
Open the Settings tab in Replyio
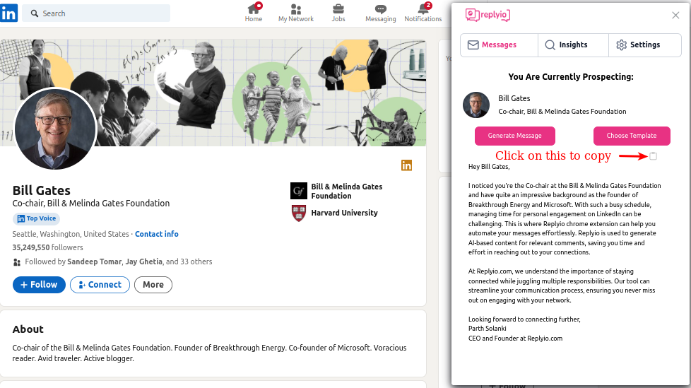click(x=638, y=45)
